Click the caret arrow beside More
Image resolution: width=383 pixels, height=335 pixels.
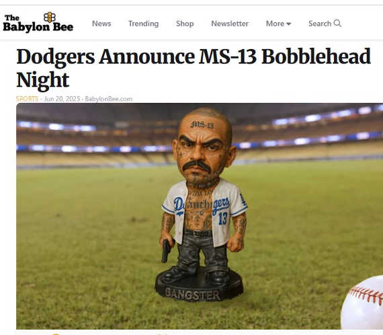[x=288, y=24]
